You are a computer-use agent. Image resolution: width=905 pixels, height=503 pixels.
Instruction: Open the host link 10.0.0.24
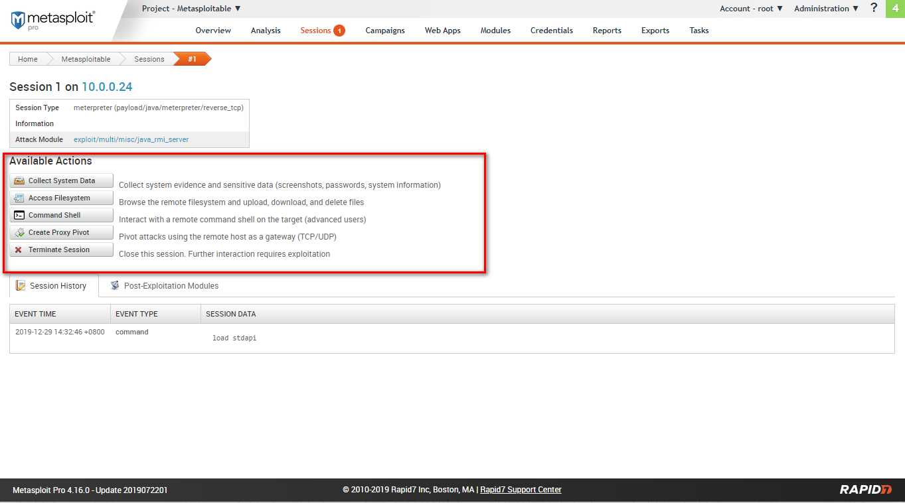pyautogui.click(x=107, y=87)
